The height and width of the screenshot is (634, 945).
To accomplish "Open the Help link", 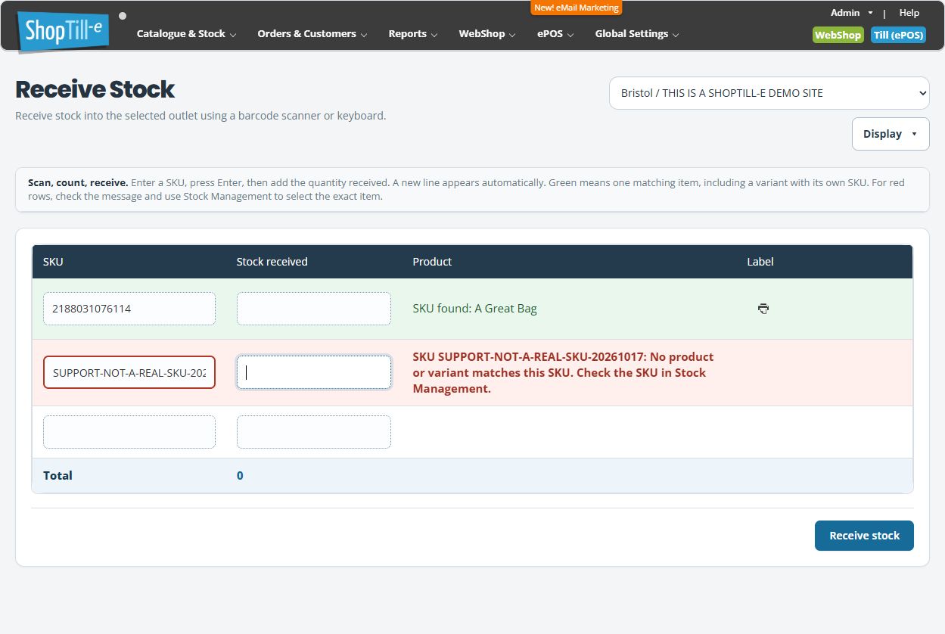I will (909, 13).
